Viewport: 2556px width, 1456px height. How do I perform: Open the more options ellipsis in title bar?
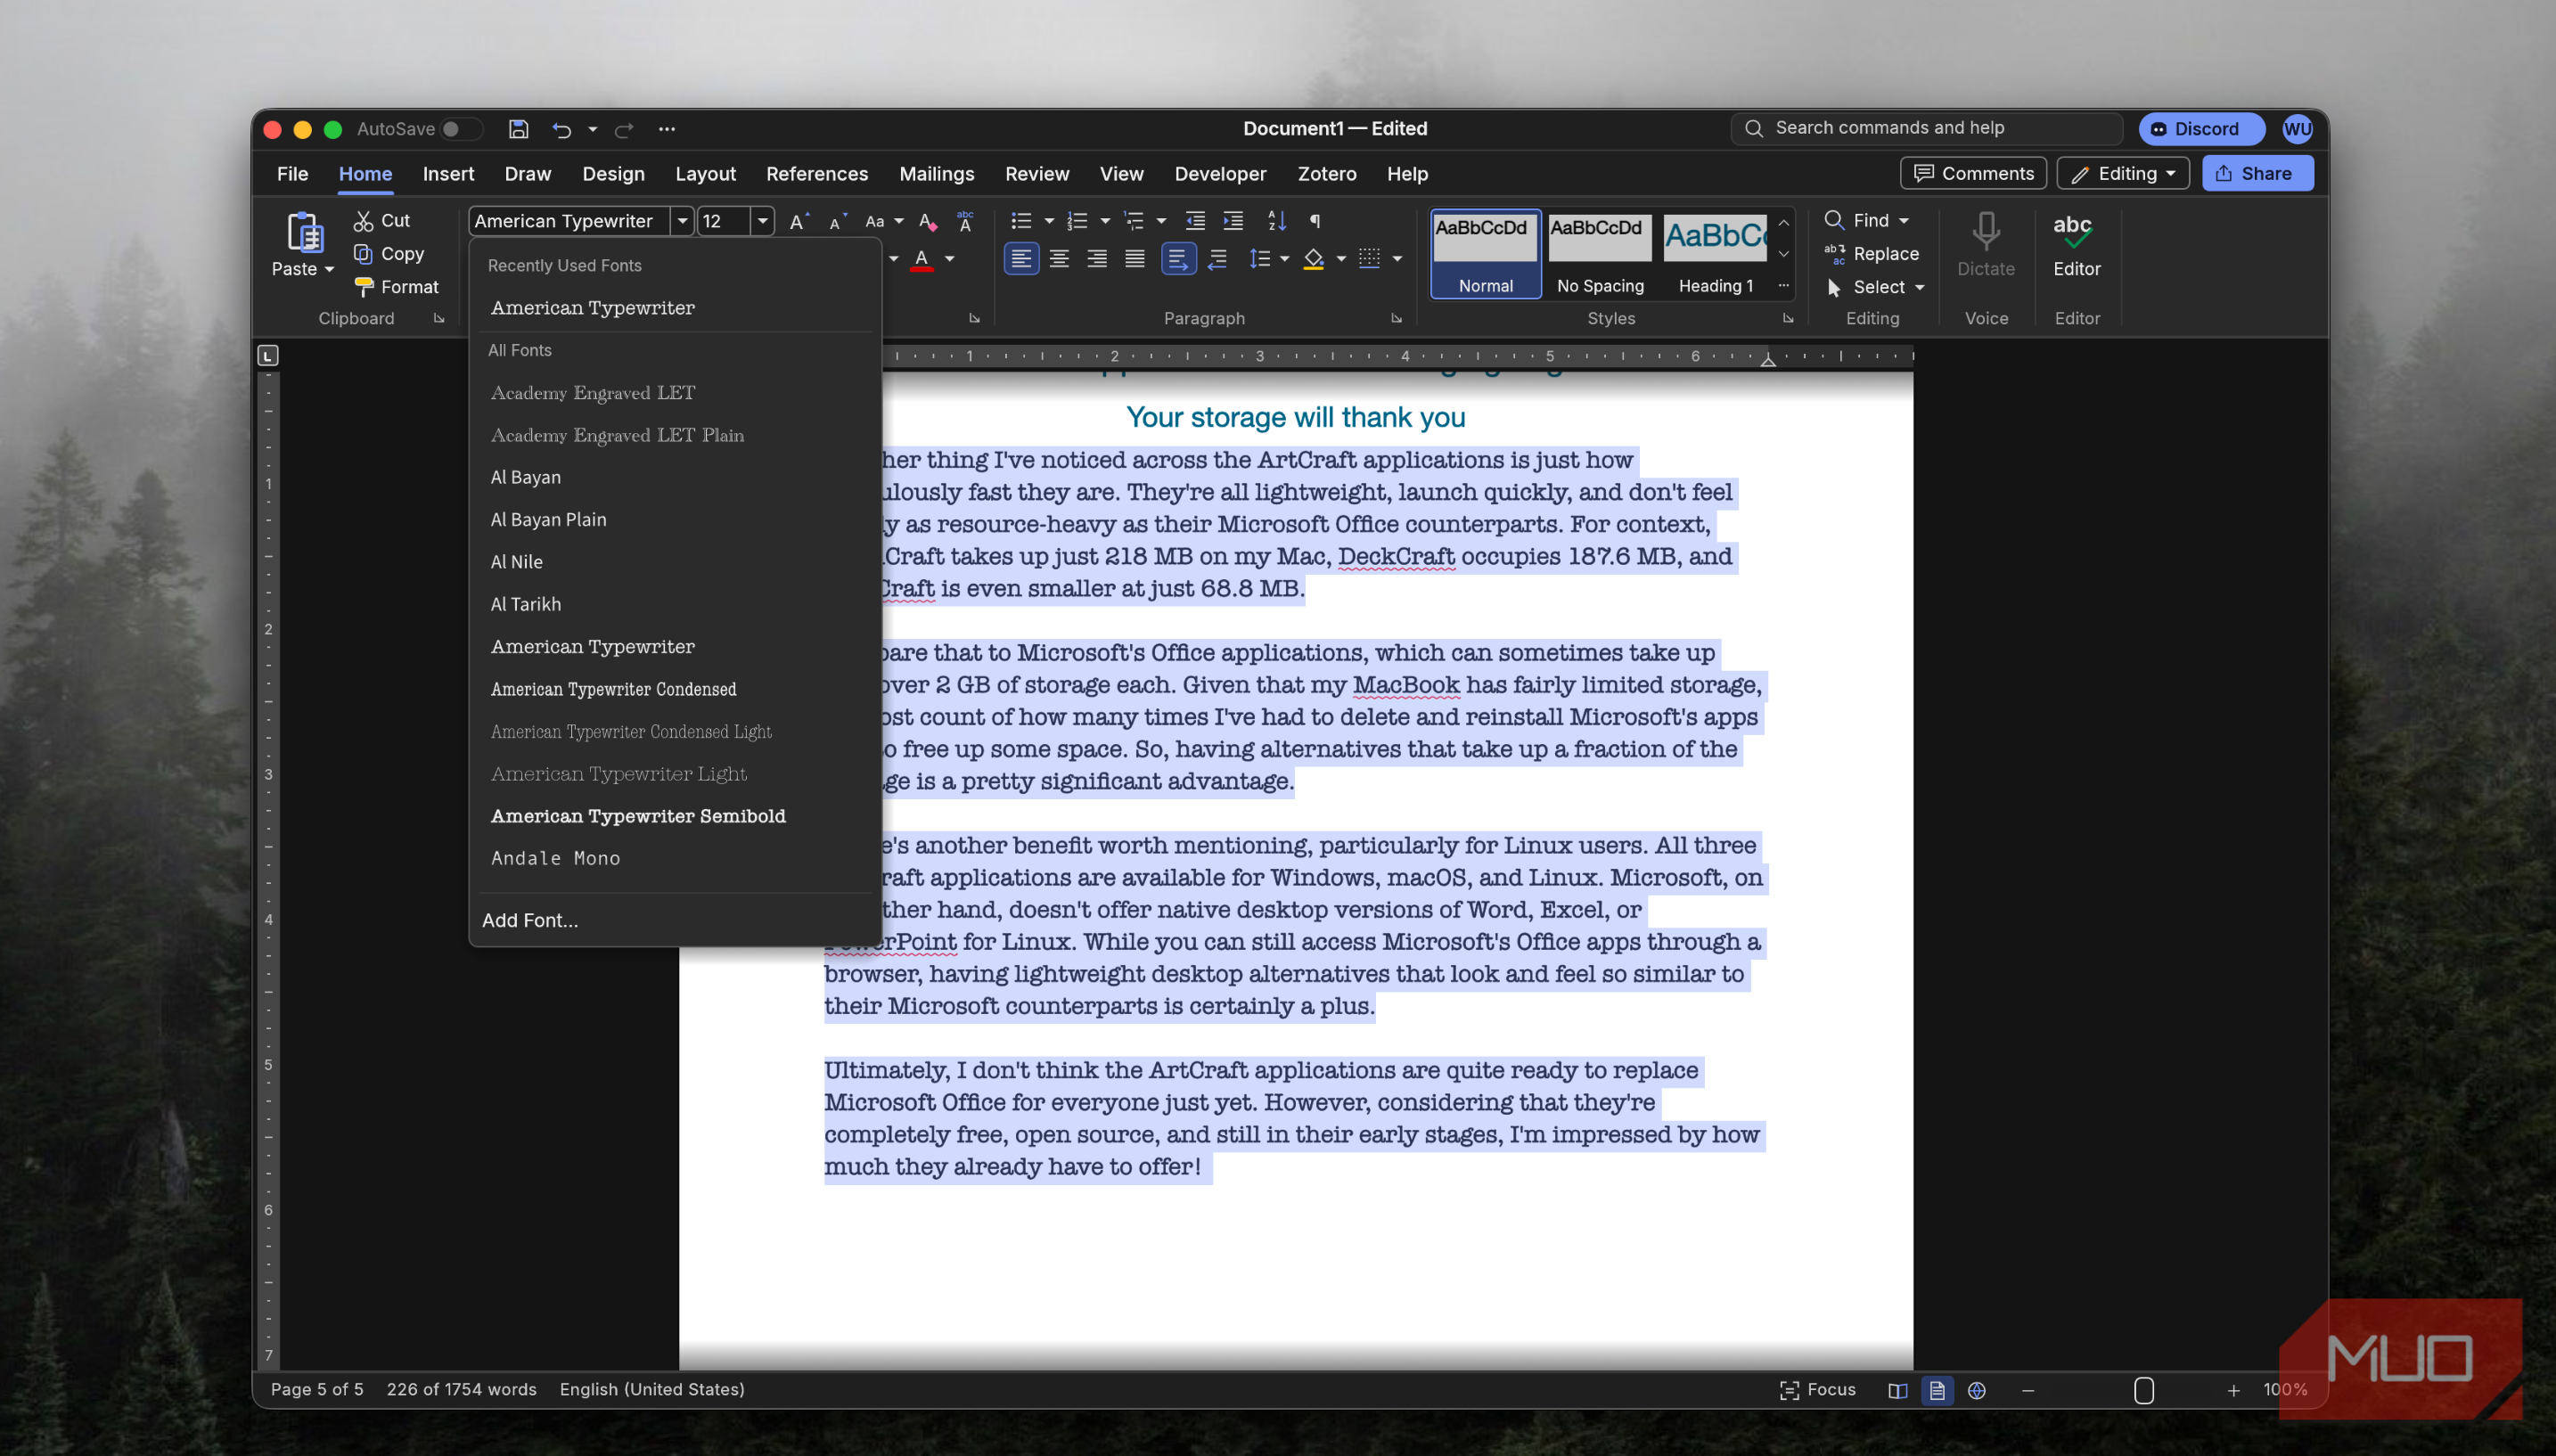pos(667,129)
